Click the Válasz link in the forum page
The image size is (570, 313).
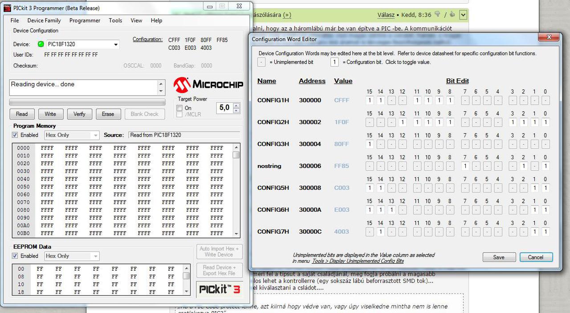pyautogui.click(x=386, y=15)
